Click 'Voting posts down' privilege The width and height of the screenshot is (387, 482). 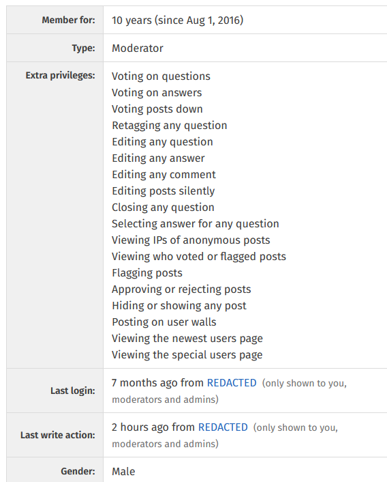[157, 109]
